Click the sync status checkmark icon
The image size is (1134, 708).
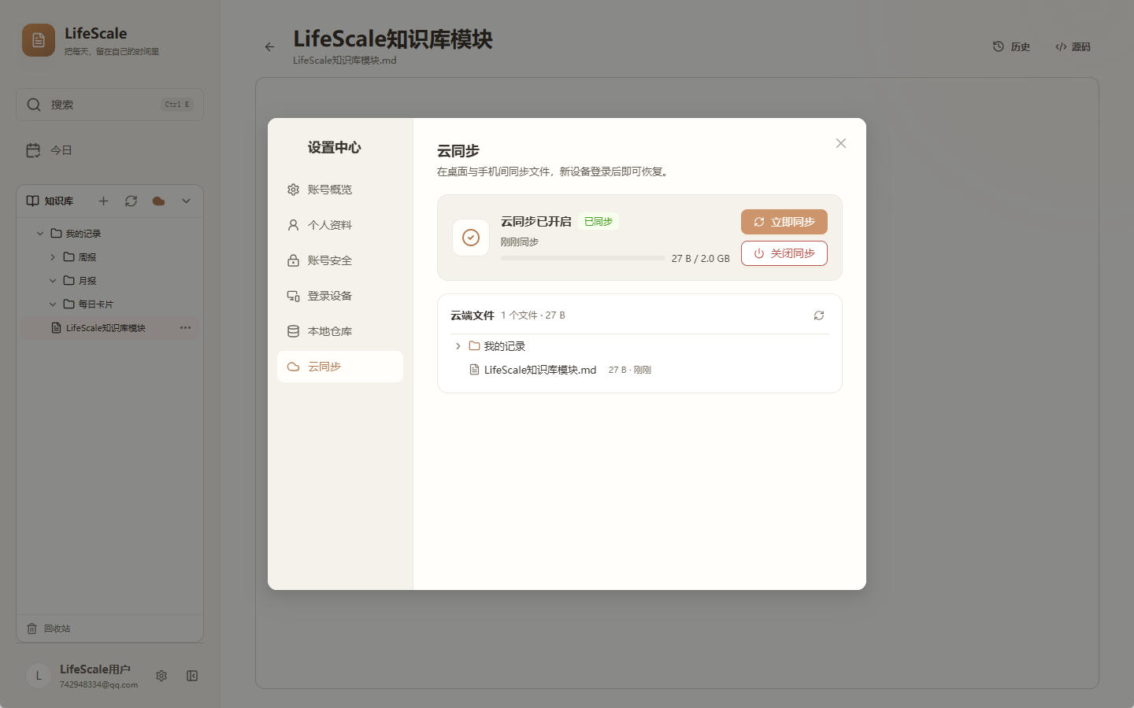[471, 238]
